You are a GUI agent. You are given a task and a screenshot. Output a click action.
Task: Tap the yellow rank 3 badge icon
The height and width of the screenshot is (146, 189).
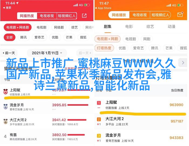pos(99,136)
